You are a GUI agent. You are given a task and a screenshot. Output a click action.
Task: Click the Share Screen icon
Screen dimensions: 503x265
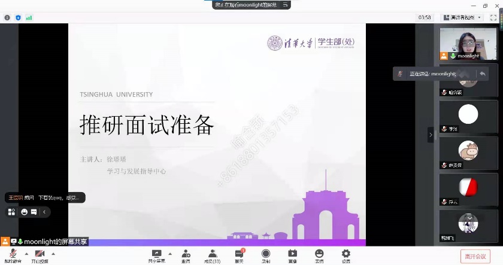click(157, 254)
